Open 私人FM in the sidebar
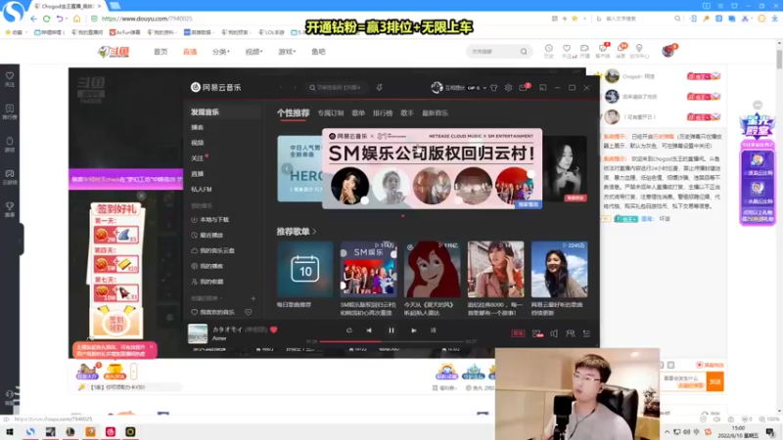 [x=202, y=189]
